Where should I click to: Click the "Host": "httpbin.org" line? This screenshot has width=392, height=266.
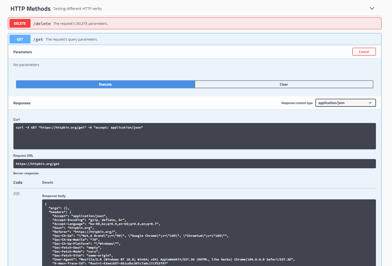pos(73,228)
